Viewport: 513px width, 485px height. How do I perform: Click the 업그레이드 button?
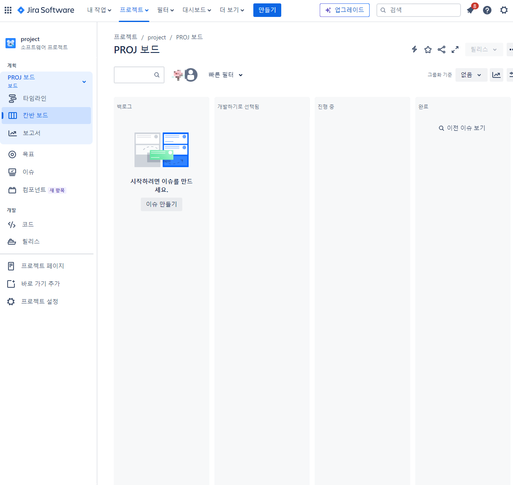(x=345, y=10)
